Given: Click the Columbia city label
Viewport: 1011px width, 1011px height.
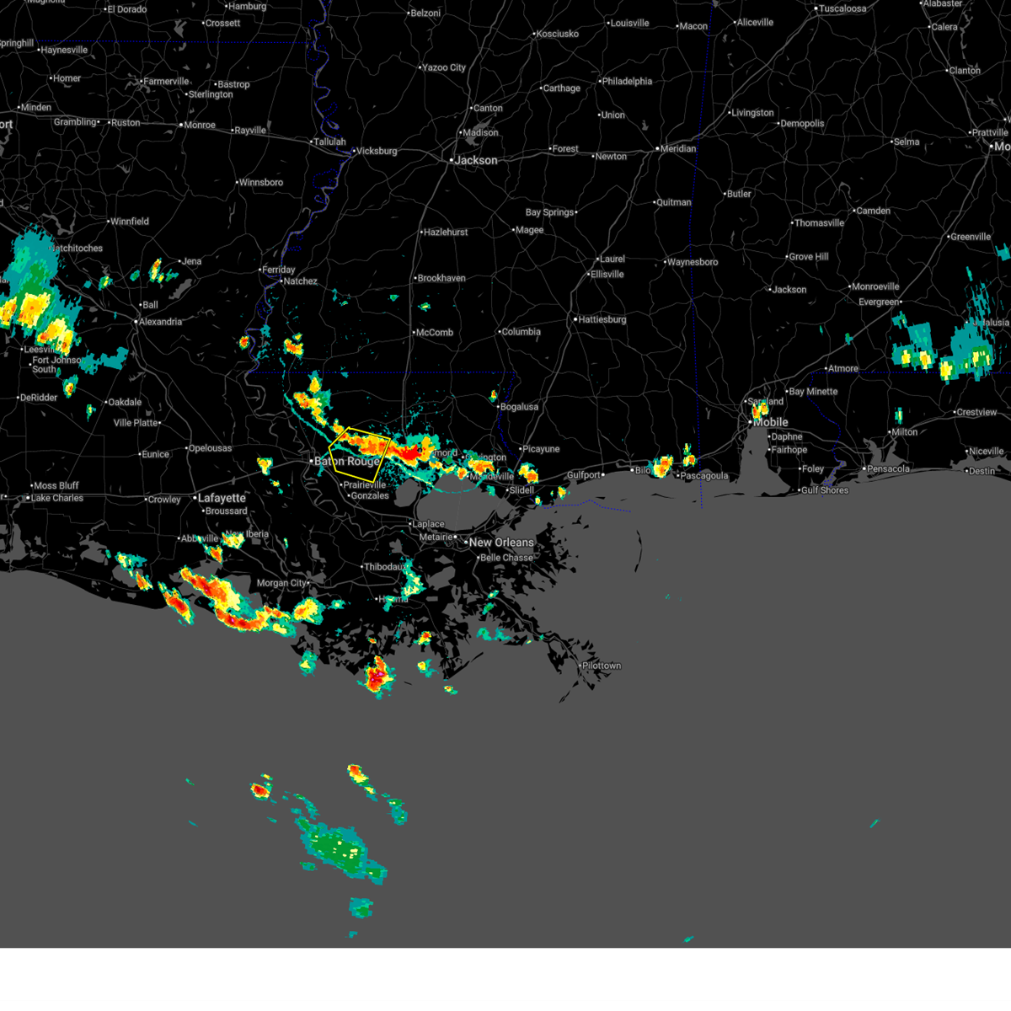Looking at the screenshot, I should 521,332.
